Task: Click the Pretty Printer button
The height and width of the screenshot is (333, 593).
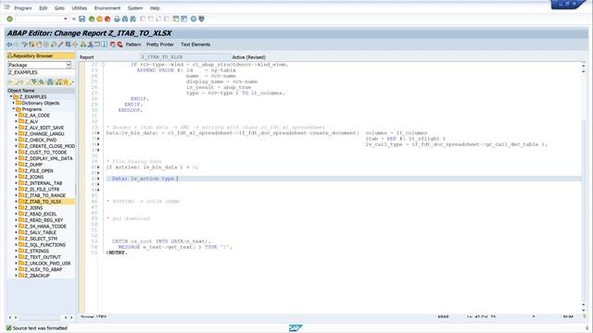Action: tap(160, 44)
